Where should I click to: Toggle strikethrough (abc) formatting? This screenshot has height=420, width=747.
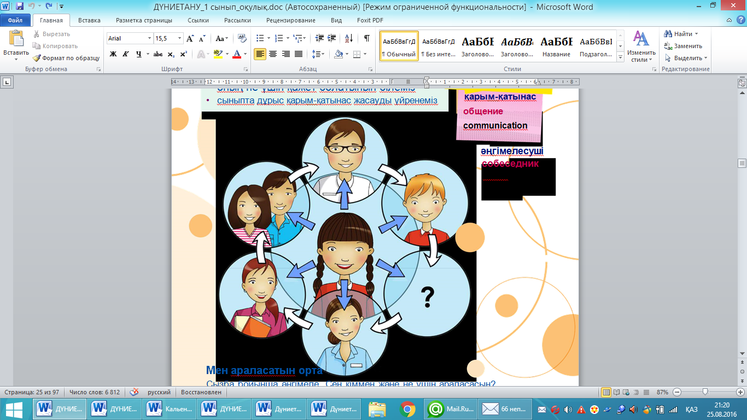158,54
